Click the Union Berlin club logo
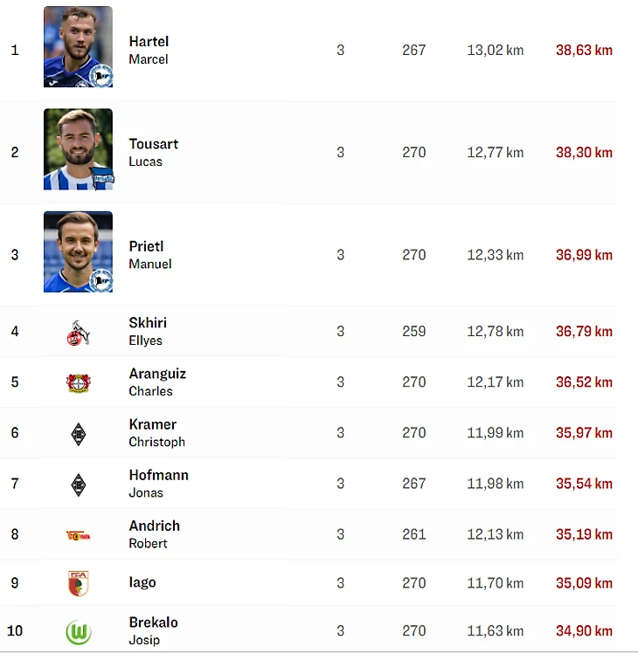638x653 pixels. click(79, 534)
